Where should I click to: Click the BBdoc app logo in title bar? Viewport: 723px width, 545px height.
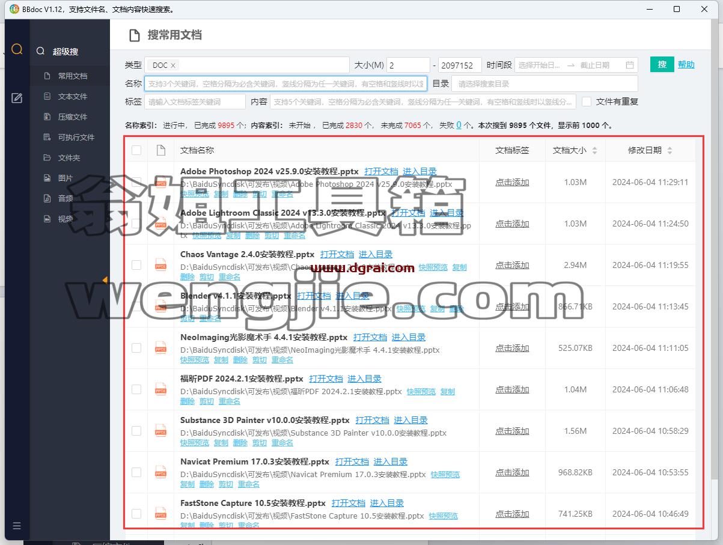point(14,9)
